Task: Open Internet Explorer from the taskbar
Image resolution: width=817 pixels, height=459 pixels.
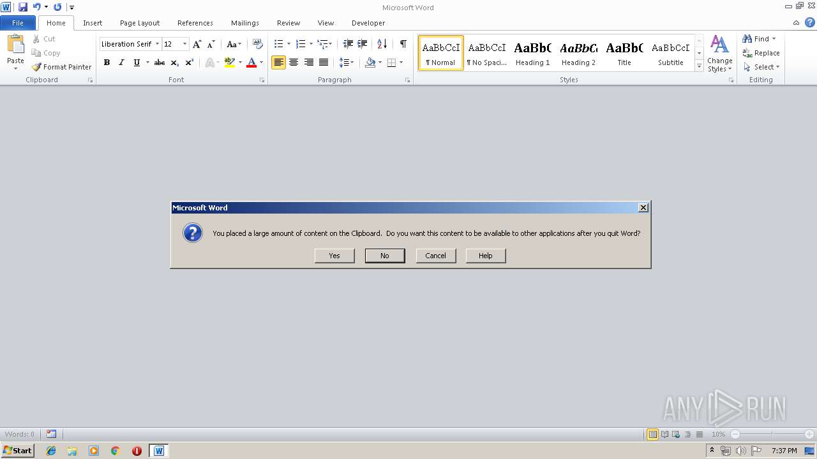Action: 51,451
